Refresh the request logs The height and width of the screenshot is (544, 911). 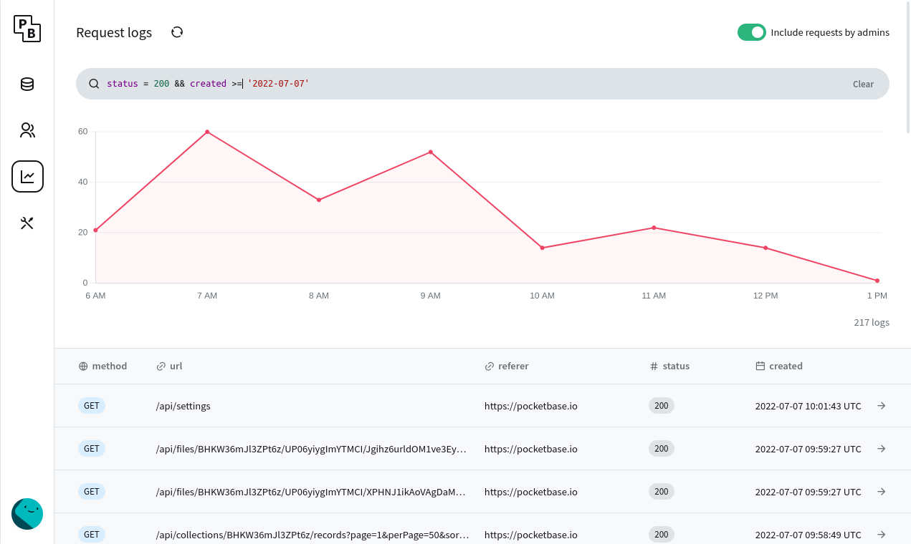pyautogui.click(x=177, y=32)
